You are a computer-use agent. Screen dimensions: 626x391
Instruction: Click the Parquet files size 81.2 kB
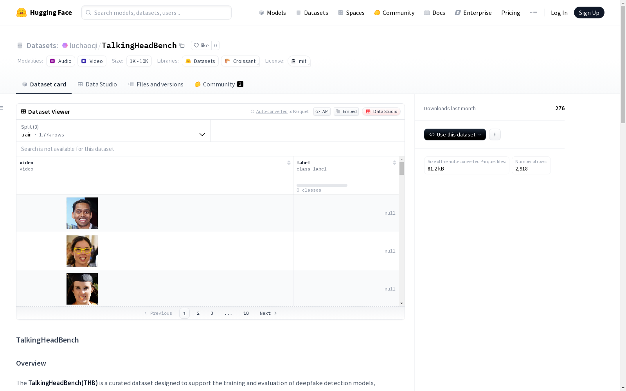pyautogui.click(x=436, y=169)
